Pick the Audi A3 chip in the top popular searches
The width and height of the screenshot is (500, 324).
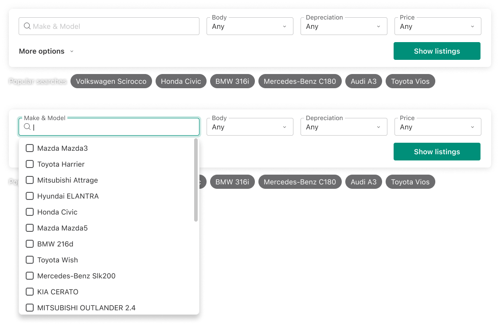[x=363, y=81]
